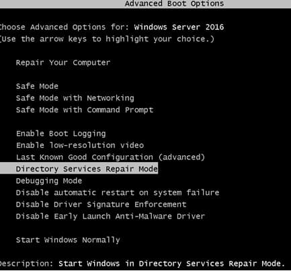Image resolution: width=291 pixels, height=271 pixels.
Task: Pick Disable Early Launch Anti-Malware Driver
Action: (110, 217)
